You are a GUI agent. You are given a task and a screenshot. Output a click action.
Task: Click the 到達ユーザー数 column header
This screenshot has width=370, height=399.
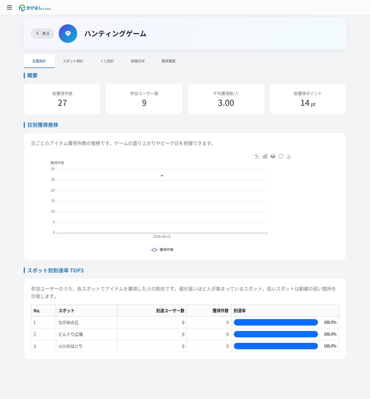pyautogui.click(x=152, y=310)
